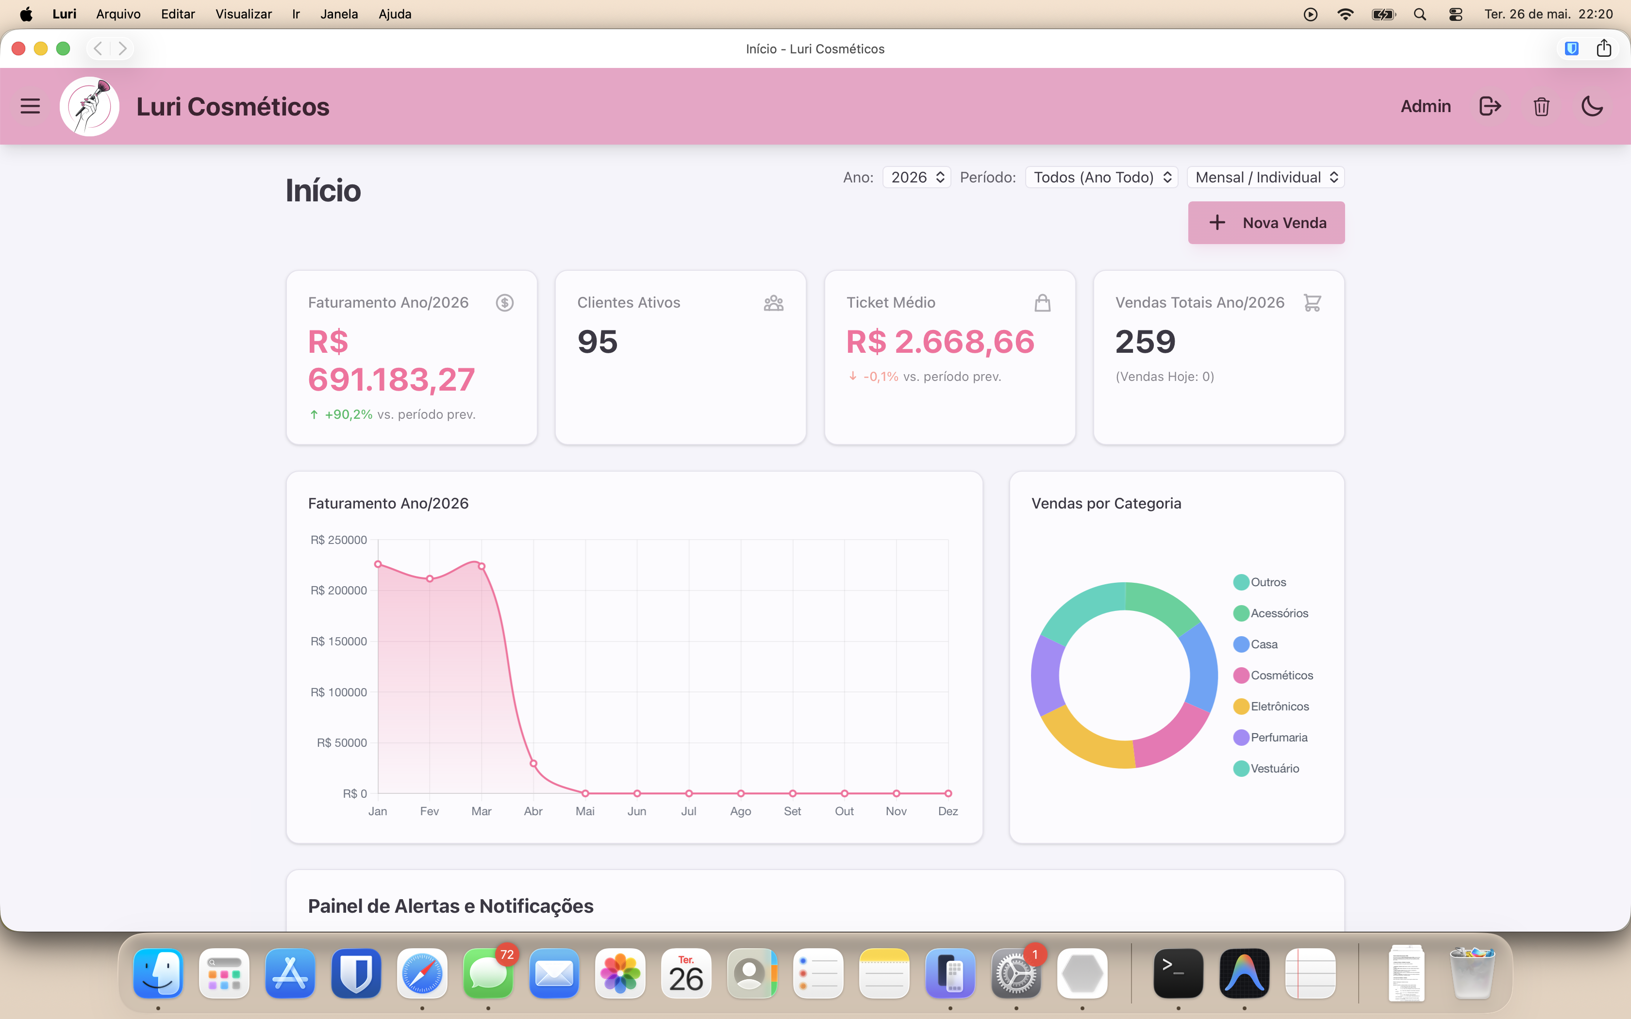Open the Apple menu
1631x1019 pixels.
point(26,14)
